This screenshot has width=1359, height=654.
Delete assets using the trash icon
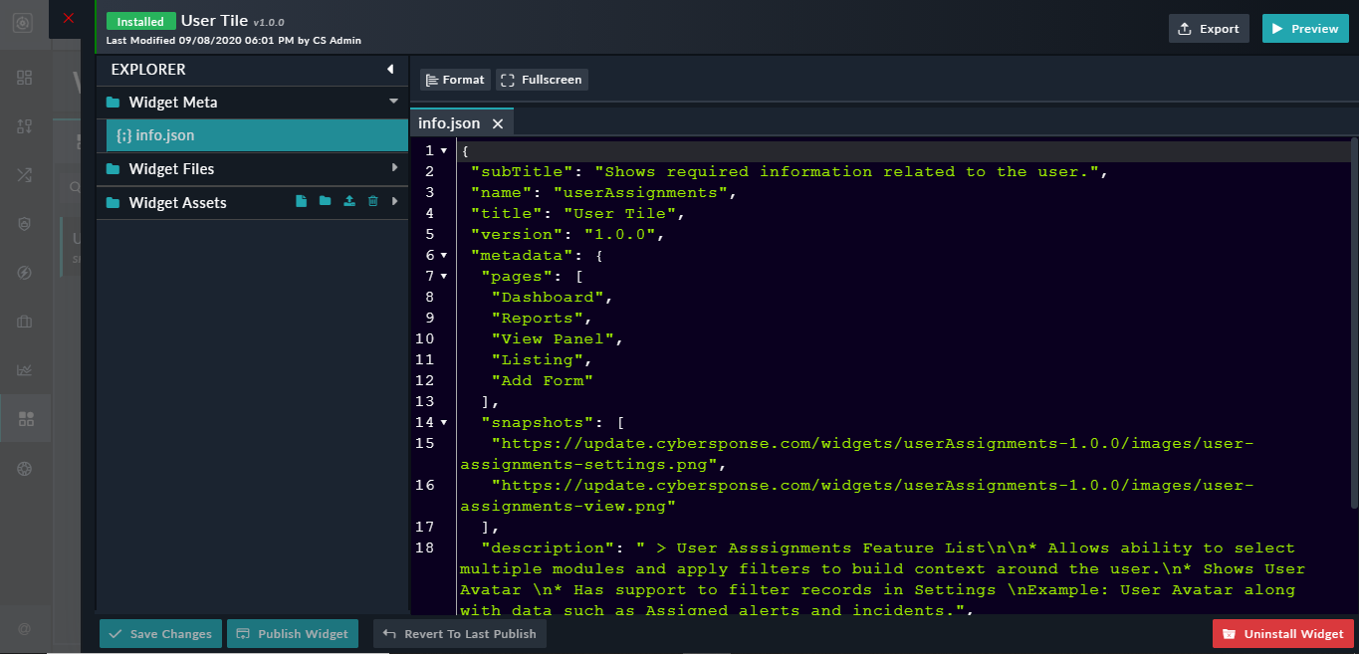[373, 202]
